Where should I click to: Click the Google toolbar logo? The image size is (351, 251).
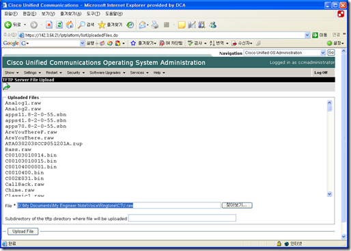pyautogui.click(x=11, y=43)
